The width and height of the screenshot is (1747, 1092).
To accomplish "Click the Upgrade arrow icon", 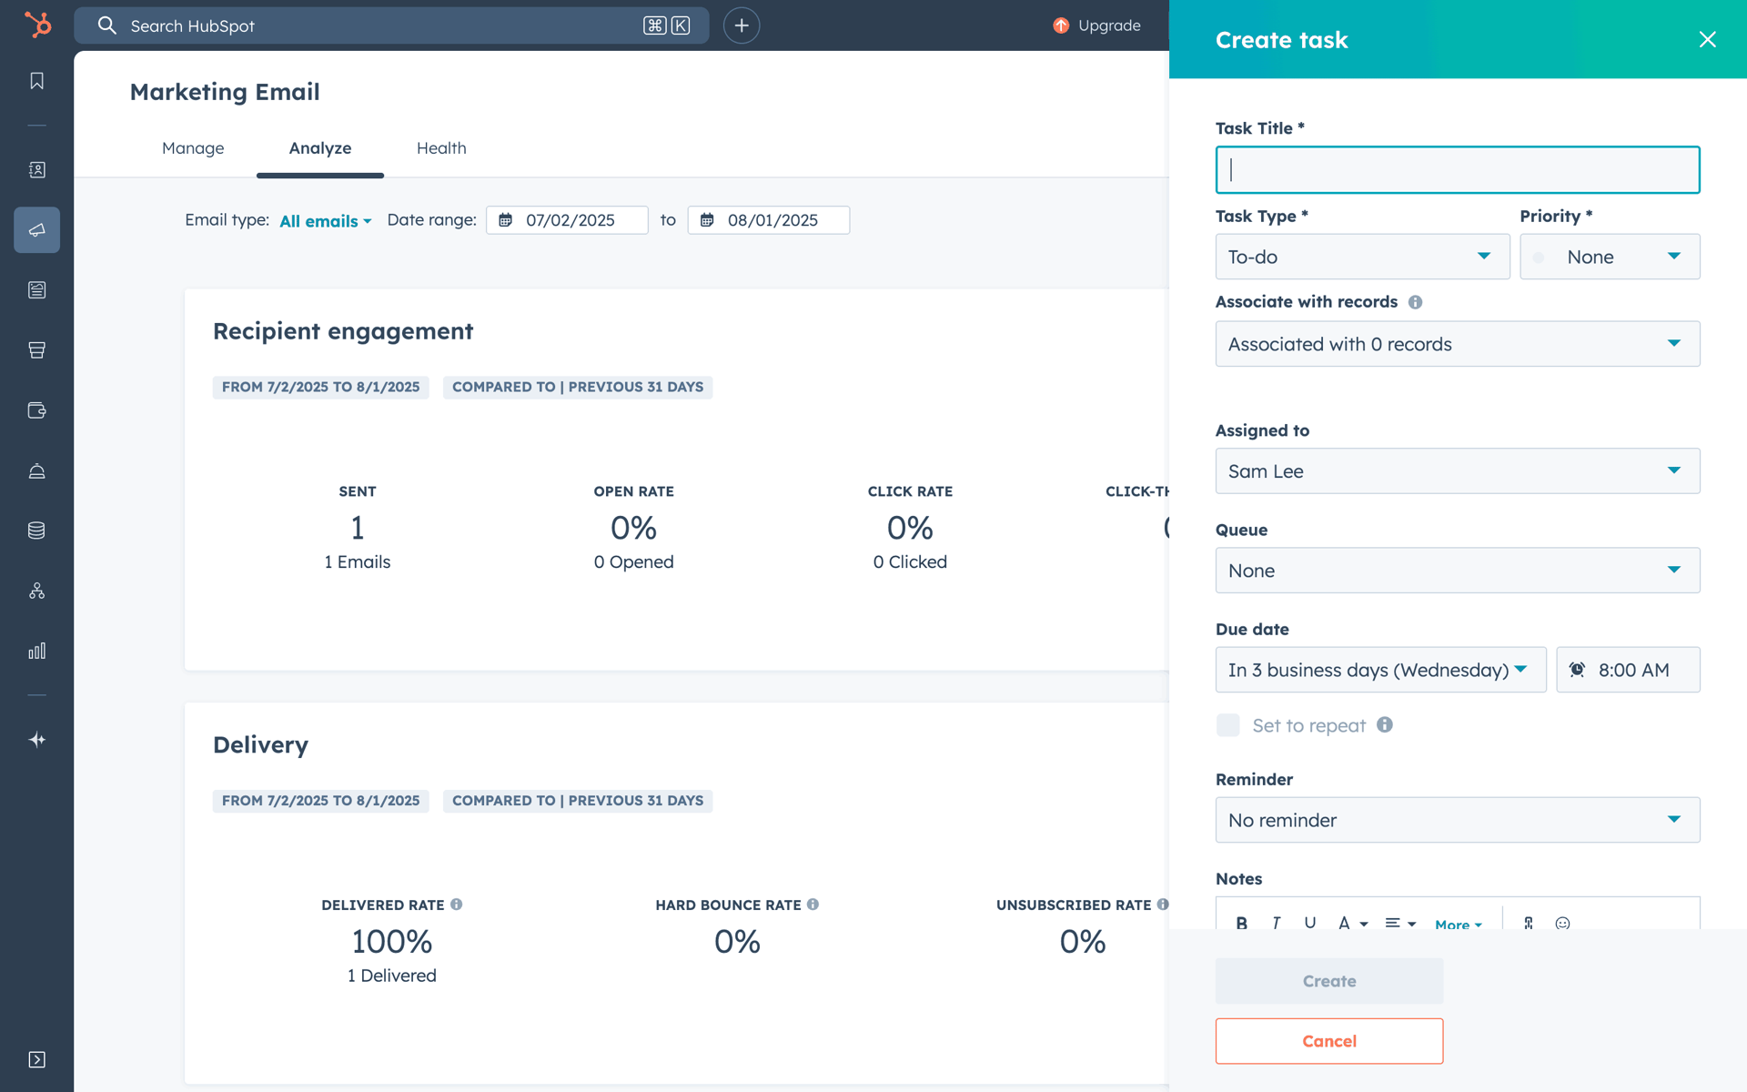I will (1061, 25).
